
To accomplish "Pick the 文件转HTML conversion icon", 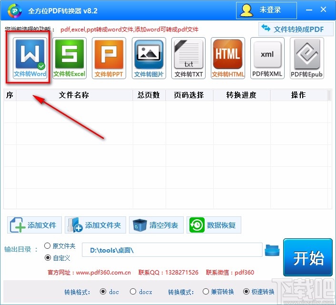I will coord(228,58).
